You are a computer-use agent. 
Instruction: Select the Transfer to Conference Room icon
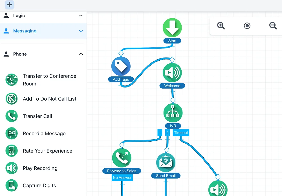[x=12, y=80]
